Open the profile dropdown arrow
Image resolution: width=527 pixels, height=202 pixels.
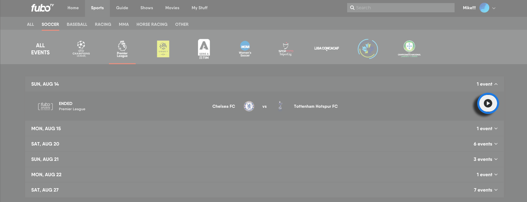pos(494,8)
